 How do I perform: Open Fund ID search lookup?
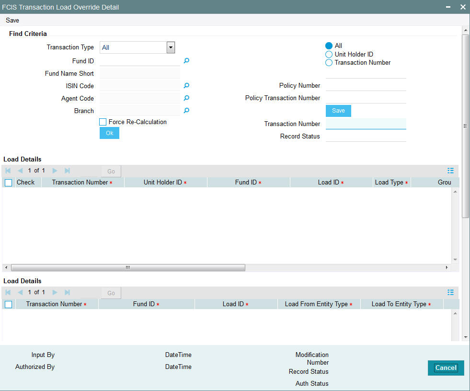click(186, 61)
